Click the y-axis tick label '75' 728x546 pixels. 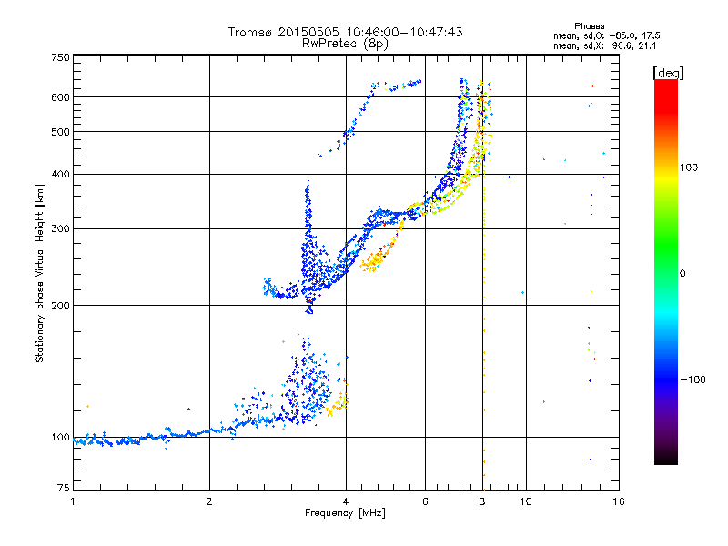coord(64,488)
